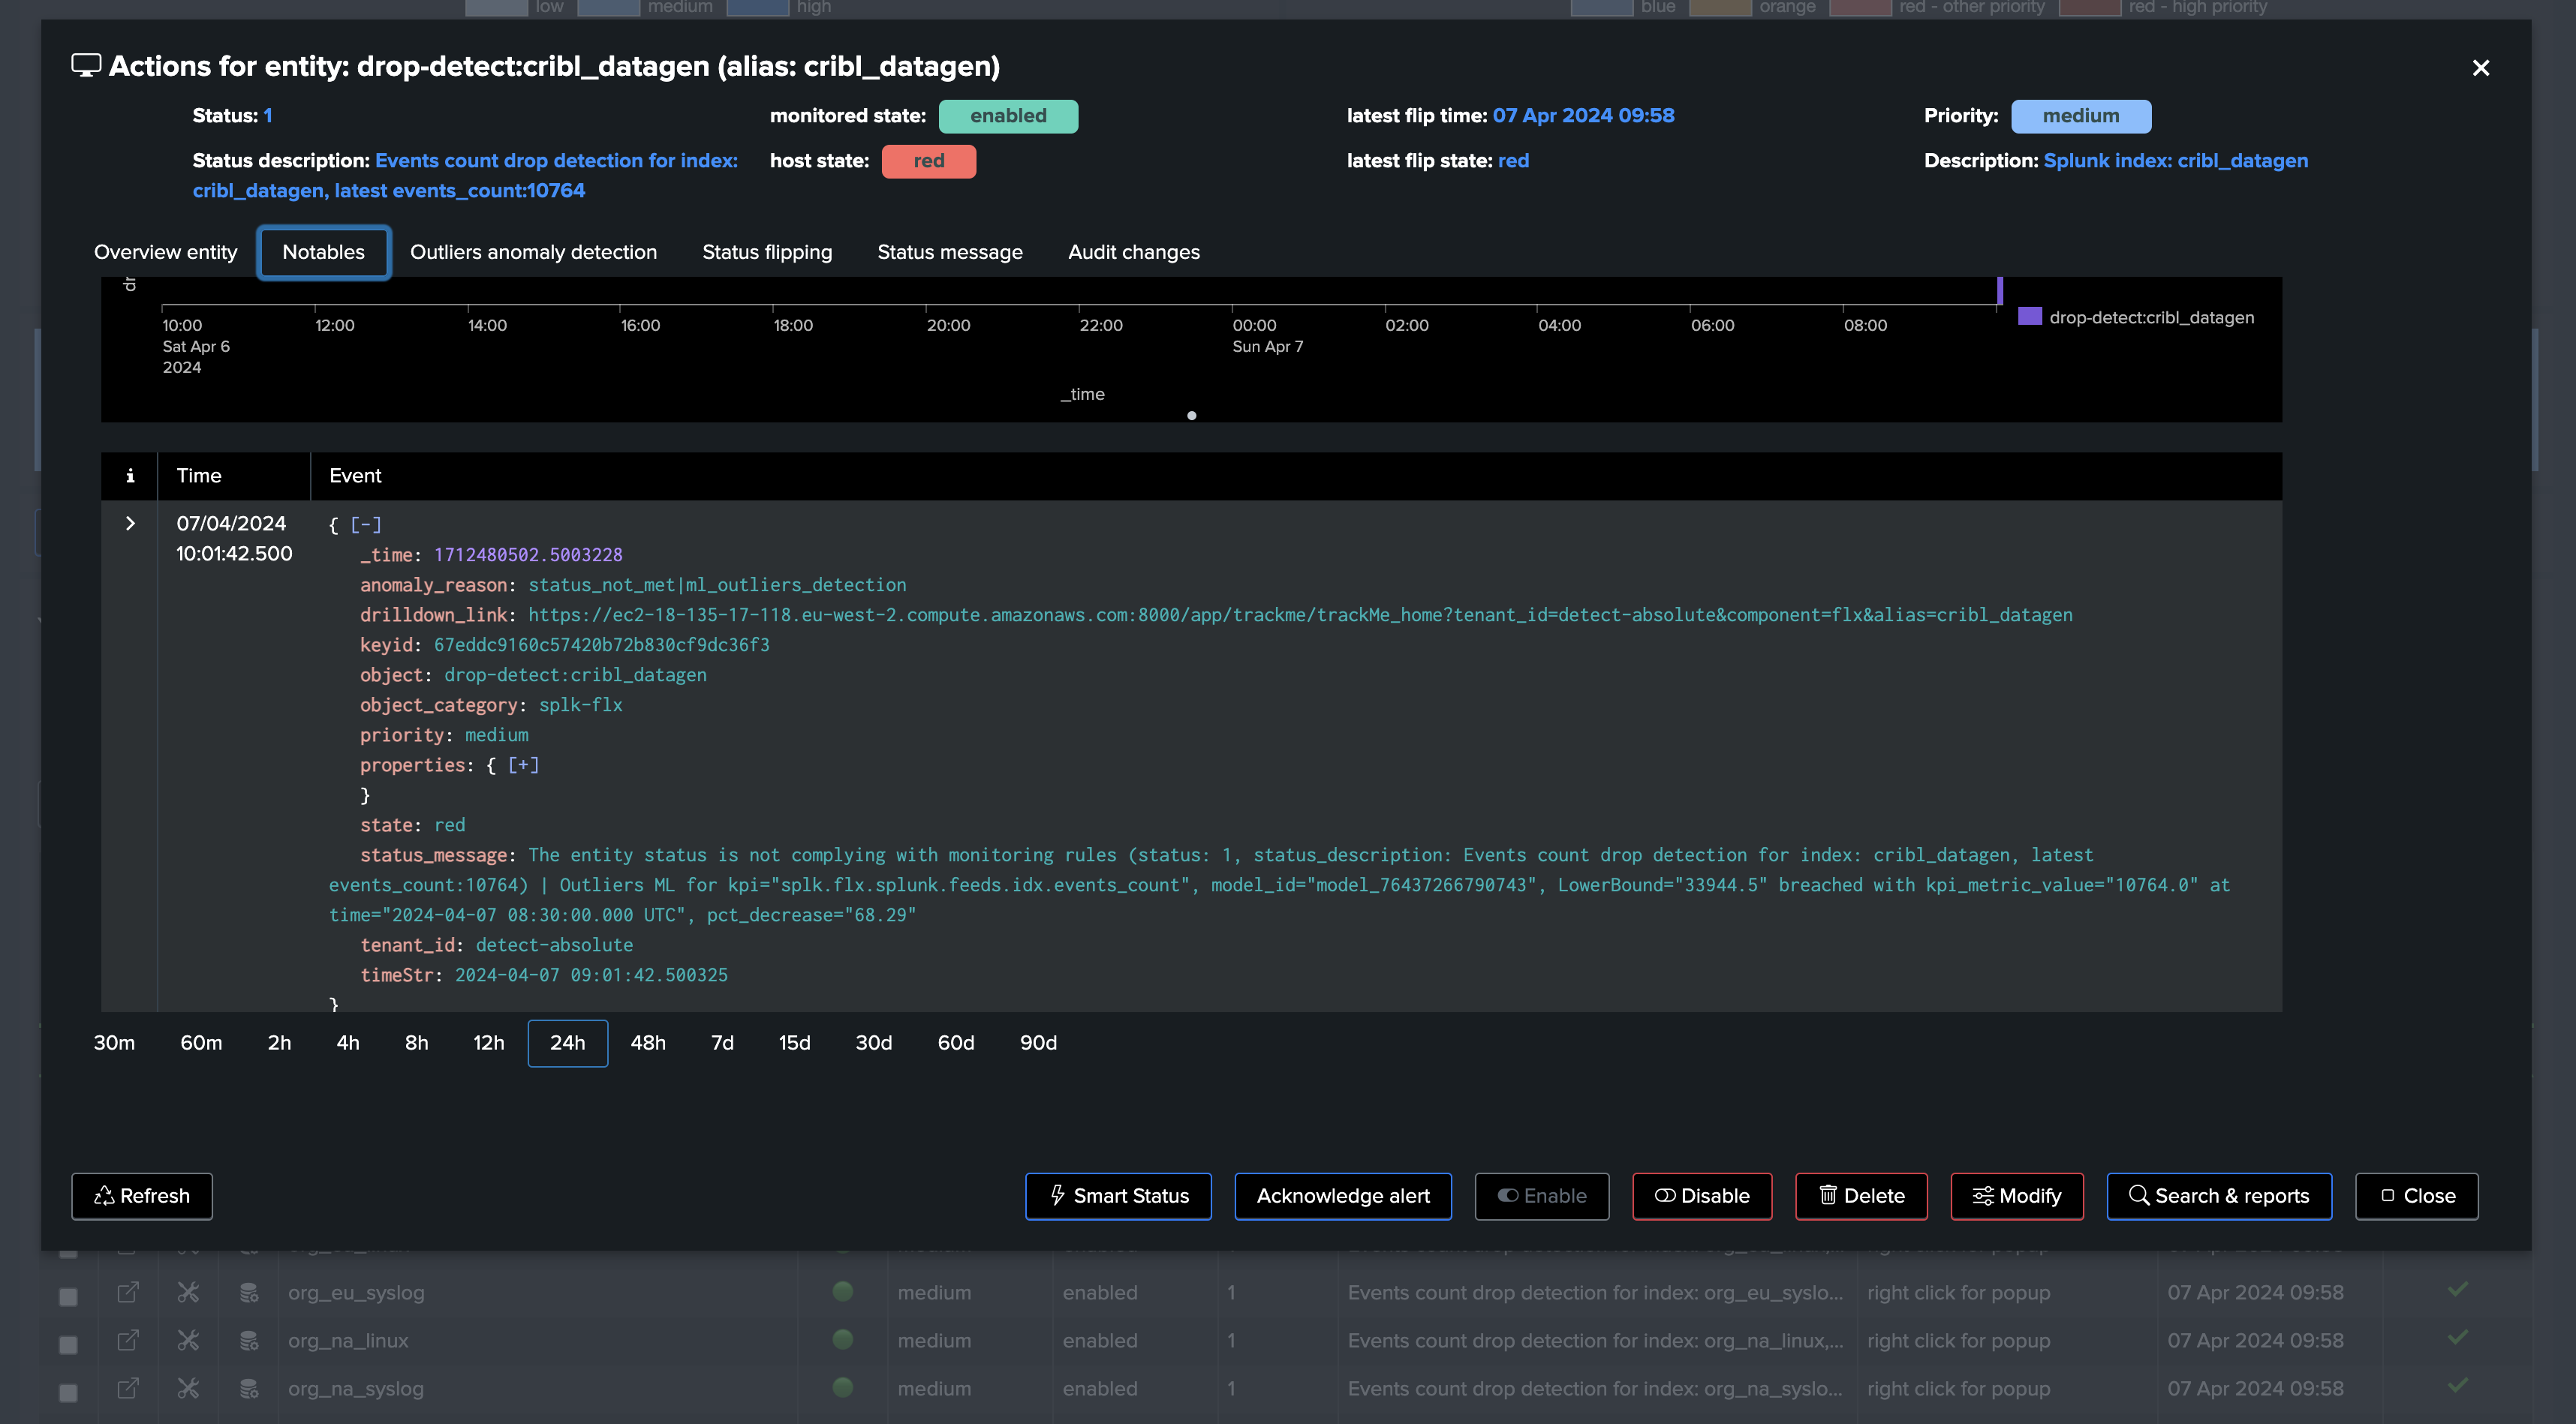Select the 60m time range
The width and height of the screenshot is (2576, 1424).
pos(201,1042)
